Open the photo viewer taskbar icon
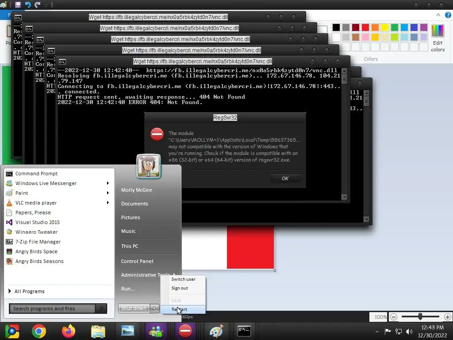The width and height of the screenshot is (453, 340). click(x=128, y=331)
